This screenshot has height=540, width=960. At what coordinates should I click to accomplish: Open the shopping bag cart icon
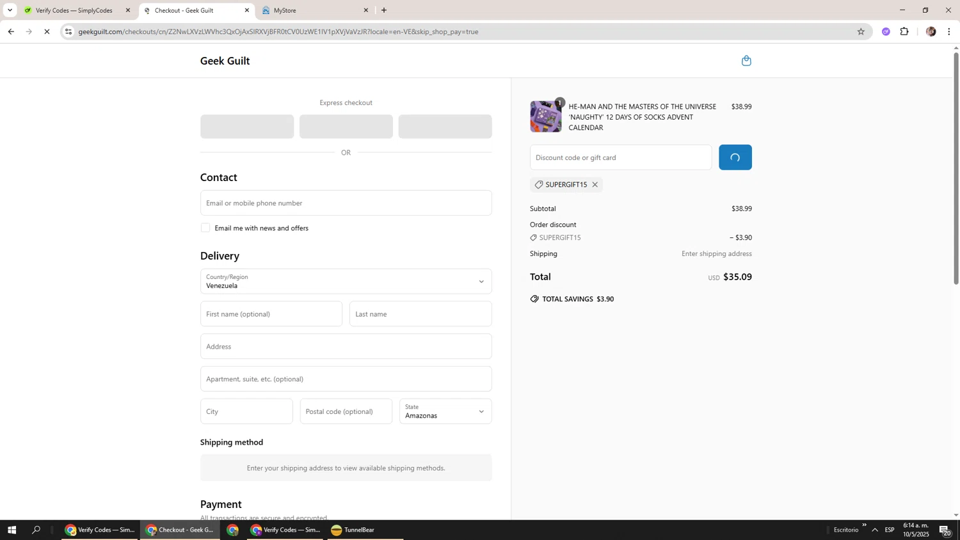pyautogui.click(x=746, y=61)
